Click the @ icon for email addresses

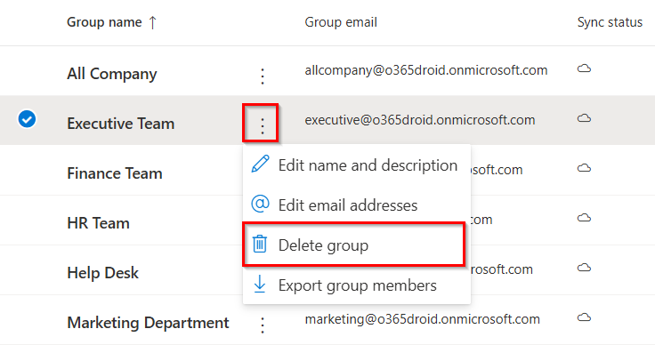click(260, 204)
